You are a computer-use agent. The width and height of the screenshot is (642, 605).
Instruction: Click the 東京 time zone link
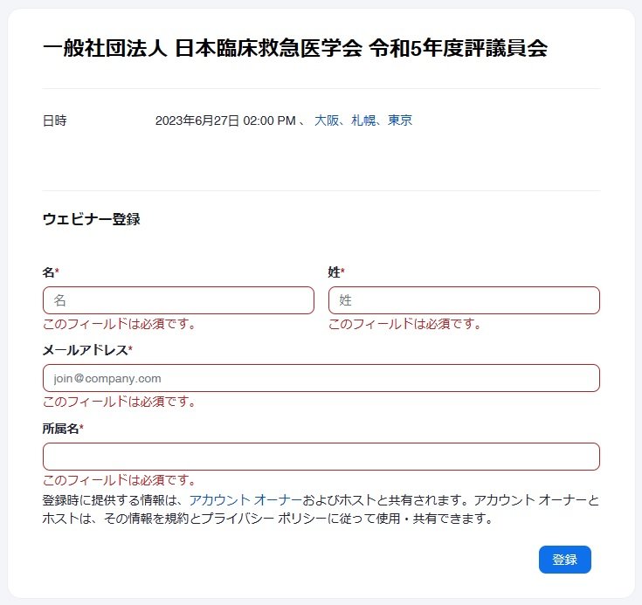click(x=400, y=120)
